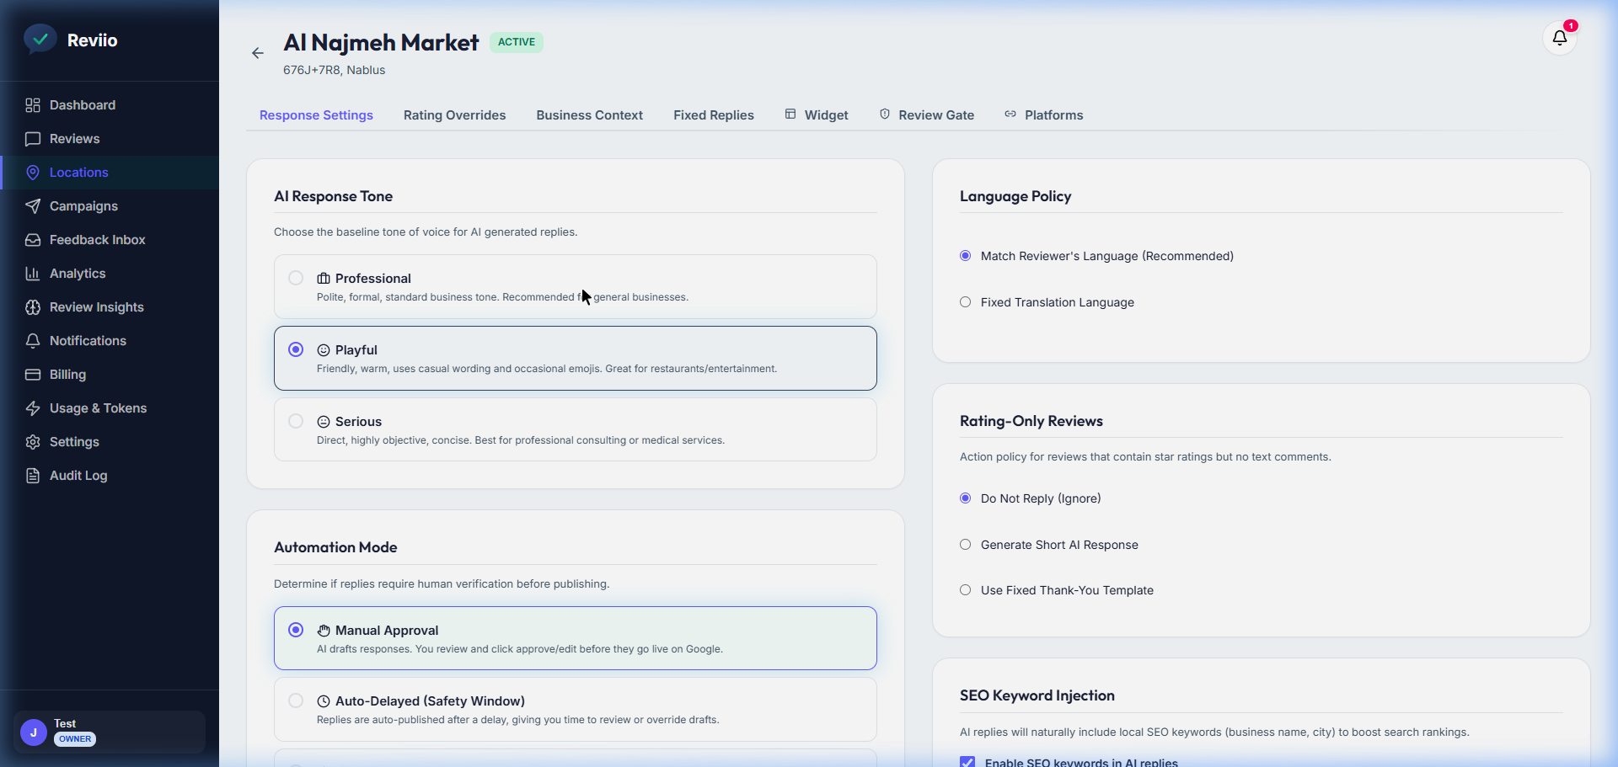Image resolution: width=1618 pixels, height=767 pixels.
Task: Click the AI Response Tone heading
Action: click(333, 196)
